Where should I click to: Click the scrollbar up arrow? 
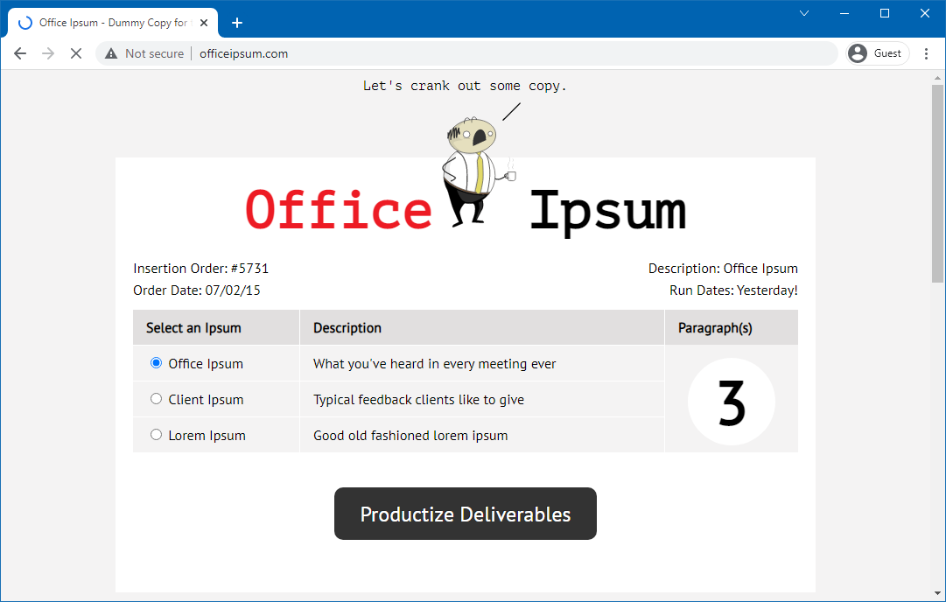point(937,79)
